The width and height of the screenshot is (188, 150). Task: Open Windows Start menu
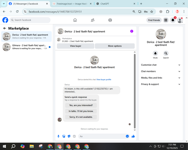point(5,146)
